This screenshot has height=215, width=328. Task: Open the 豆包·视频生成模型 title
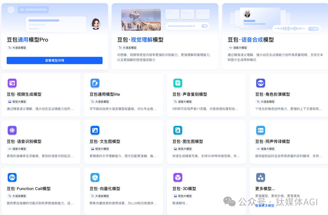(x=24, y=94)
